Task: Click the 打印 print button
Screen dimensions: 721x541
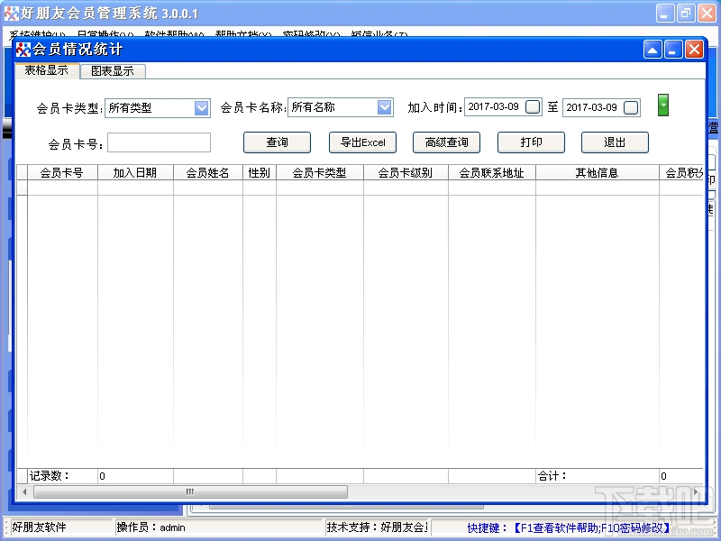Action: pyautogui.click(x=531, y=142)
